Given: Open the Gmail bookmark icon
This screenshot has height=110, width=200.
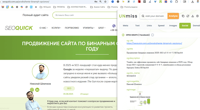Looking at the screenshot, I should point(3,7).
